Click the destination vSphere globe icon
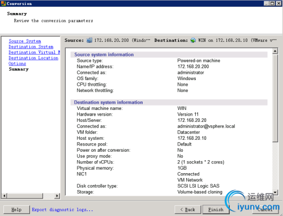The height and width of the screenshot is (216, 283). coord(193,40)
